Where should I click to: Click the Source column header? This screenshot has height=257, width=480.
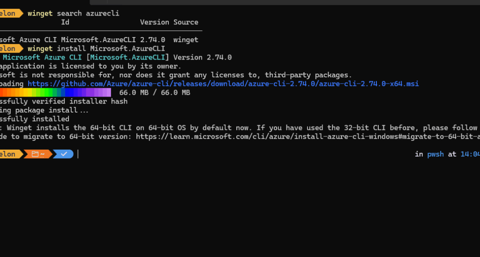click(x=186, y=22)
